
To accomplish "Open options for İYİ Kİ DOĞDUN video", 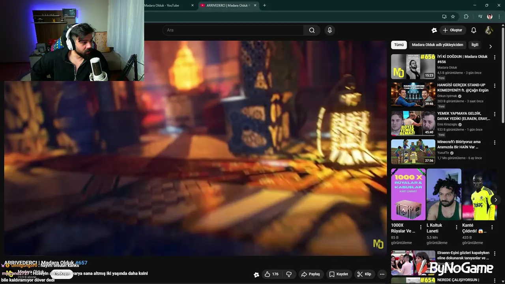I will [495, 57].
